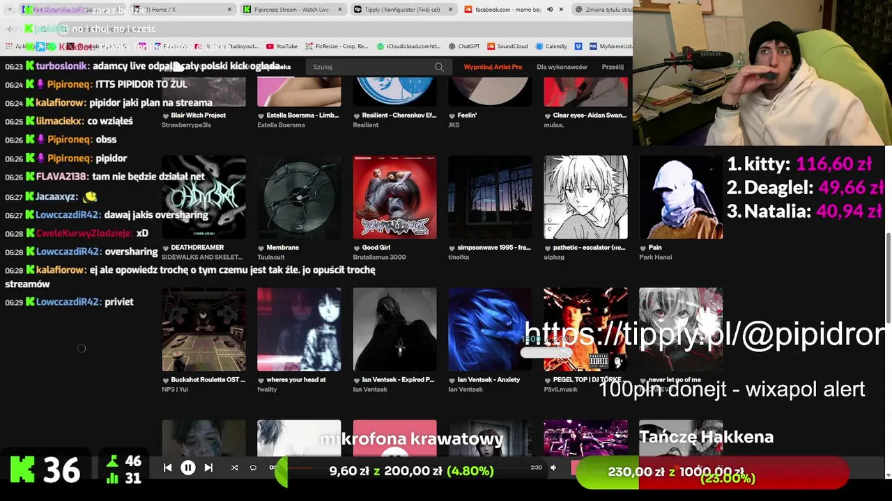Open the PicResize bookmark
This screenshot has height=501, width=892.
[x=337, y=47]
